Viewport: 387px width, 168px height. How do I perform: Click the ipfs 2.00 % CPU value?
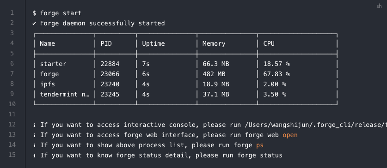(275, 84)
